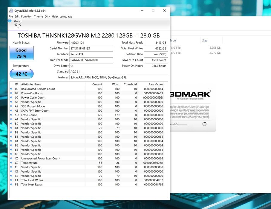Click the status dot for Power Cycle Count

[x=11, y=97]
